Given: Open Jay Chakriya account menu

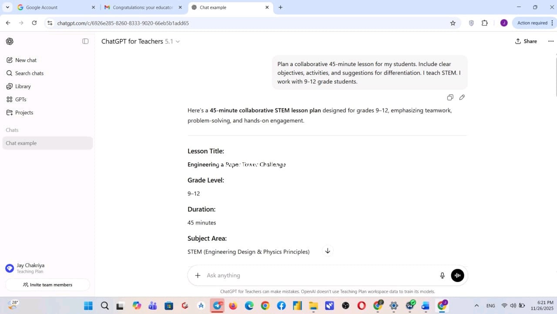Looking at the screenshot, I should tap(30, 268).
